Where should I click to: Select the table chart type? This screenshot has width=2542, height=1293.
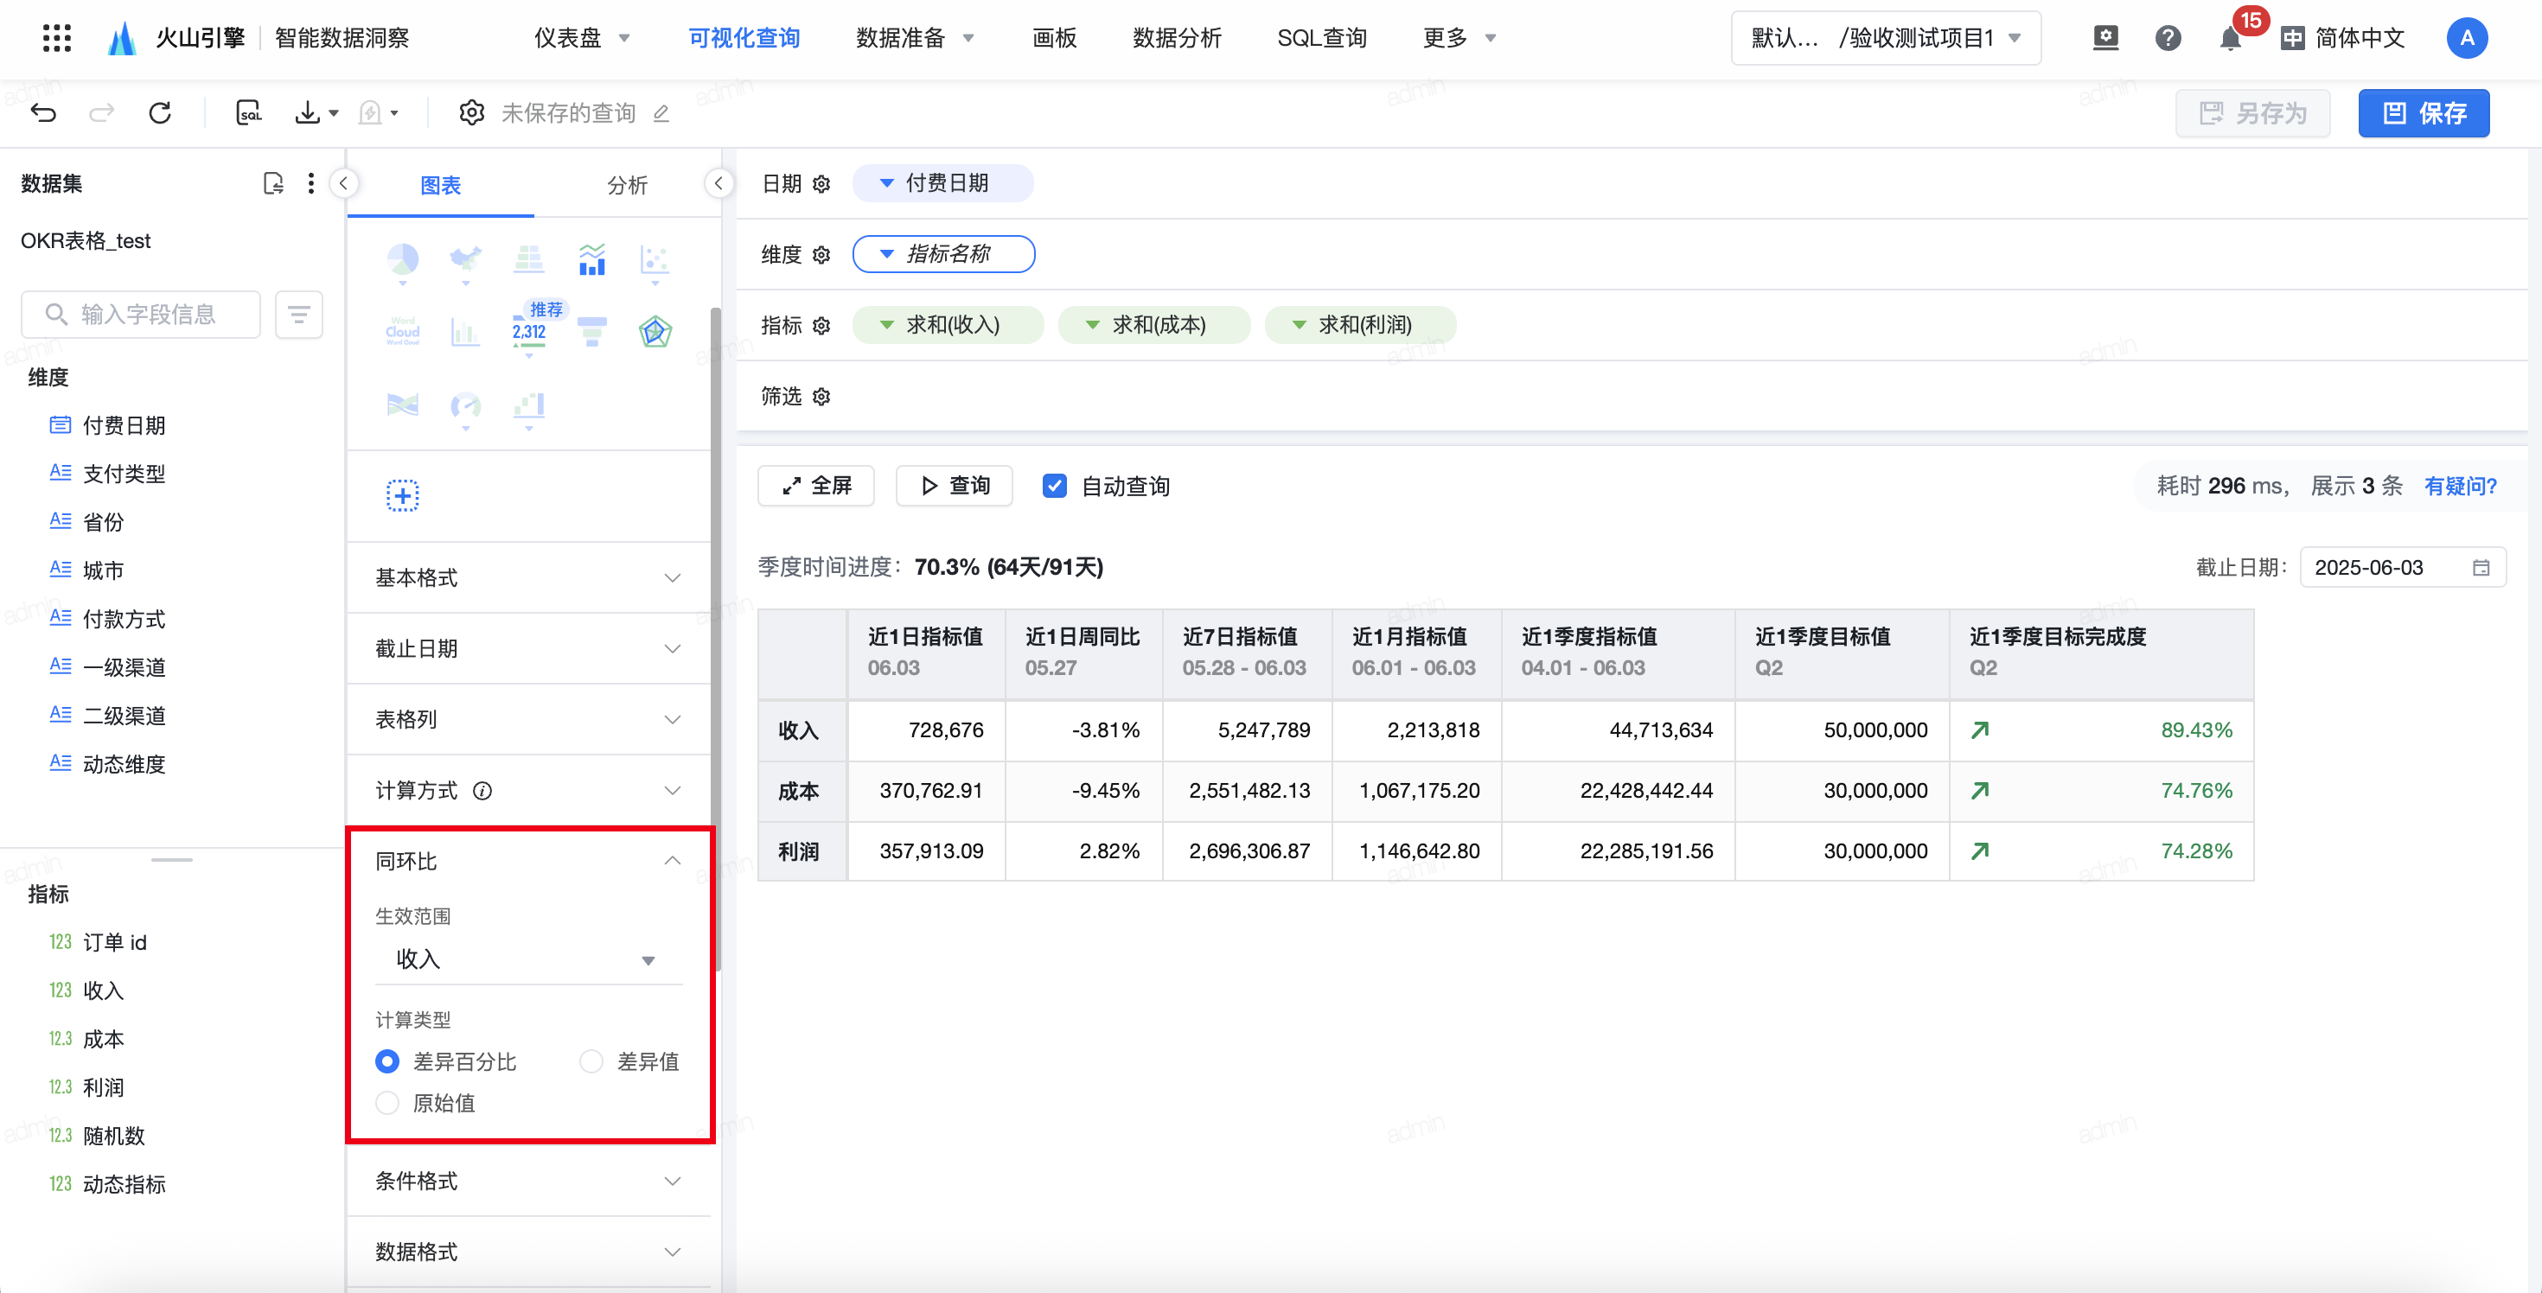[x=528, y=260]
